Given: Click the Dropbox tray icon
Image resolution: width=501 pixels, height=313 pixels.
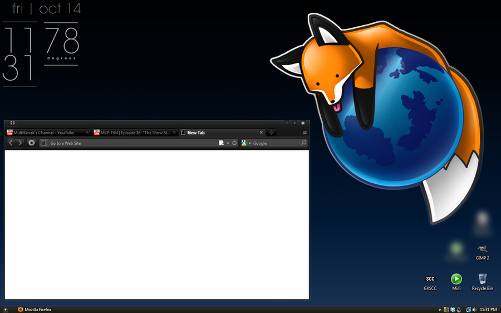Looking at the screenshot, I should [x=453, y=310].
